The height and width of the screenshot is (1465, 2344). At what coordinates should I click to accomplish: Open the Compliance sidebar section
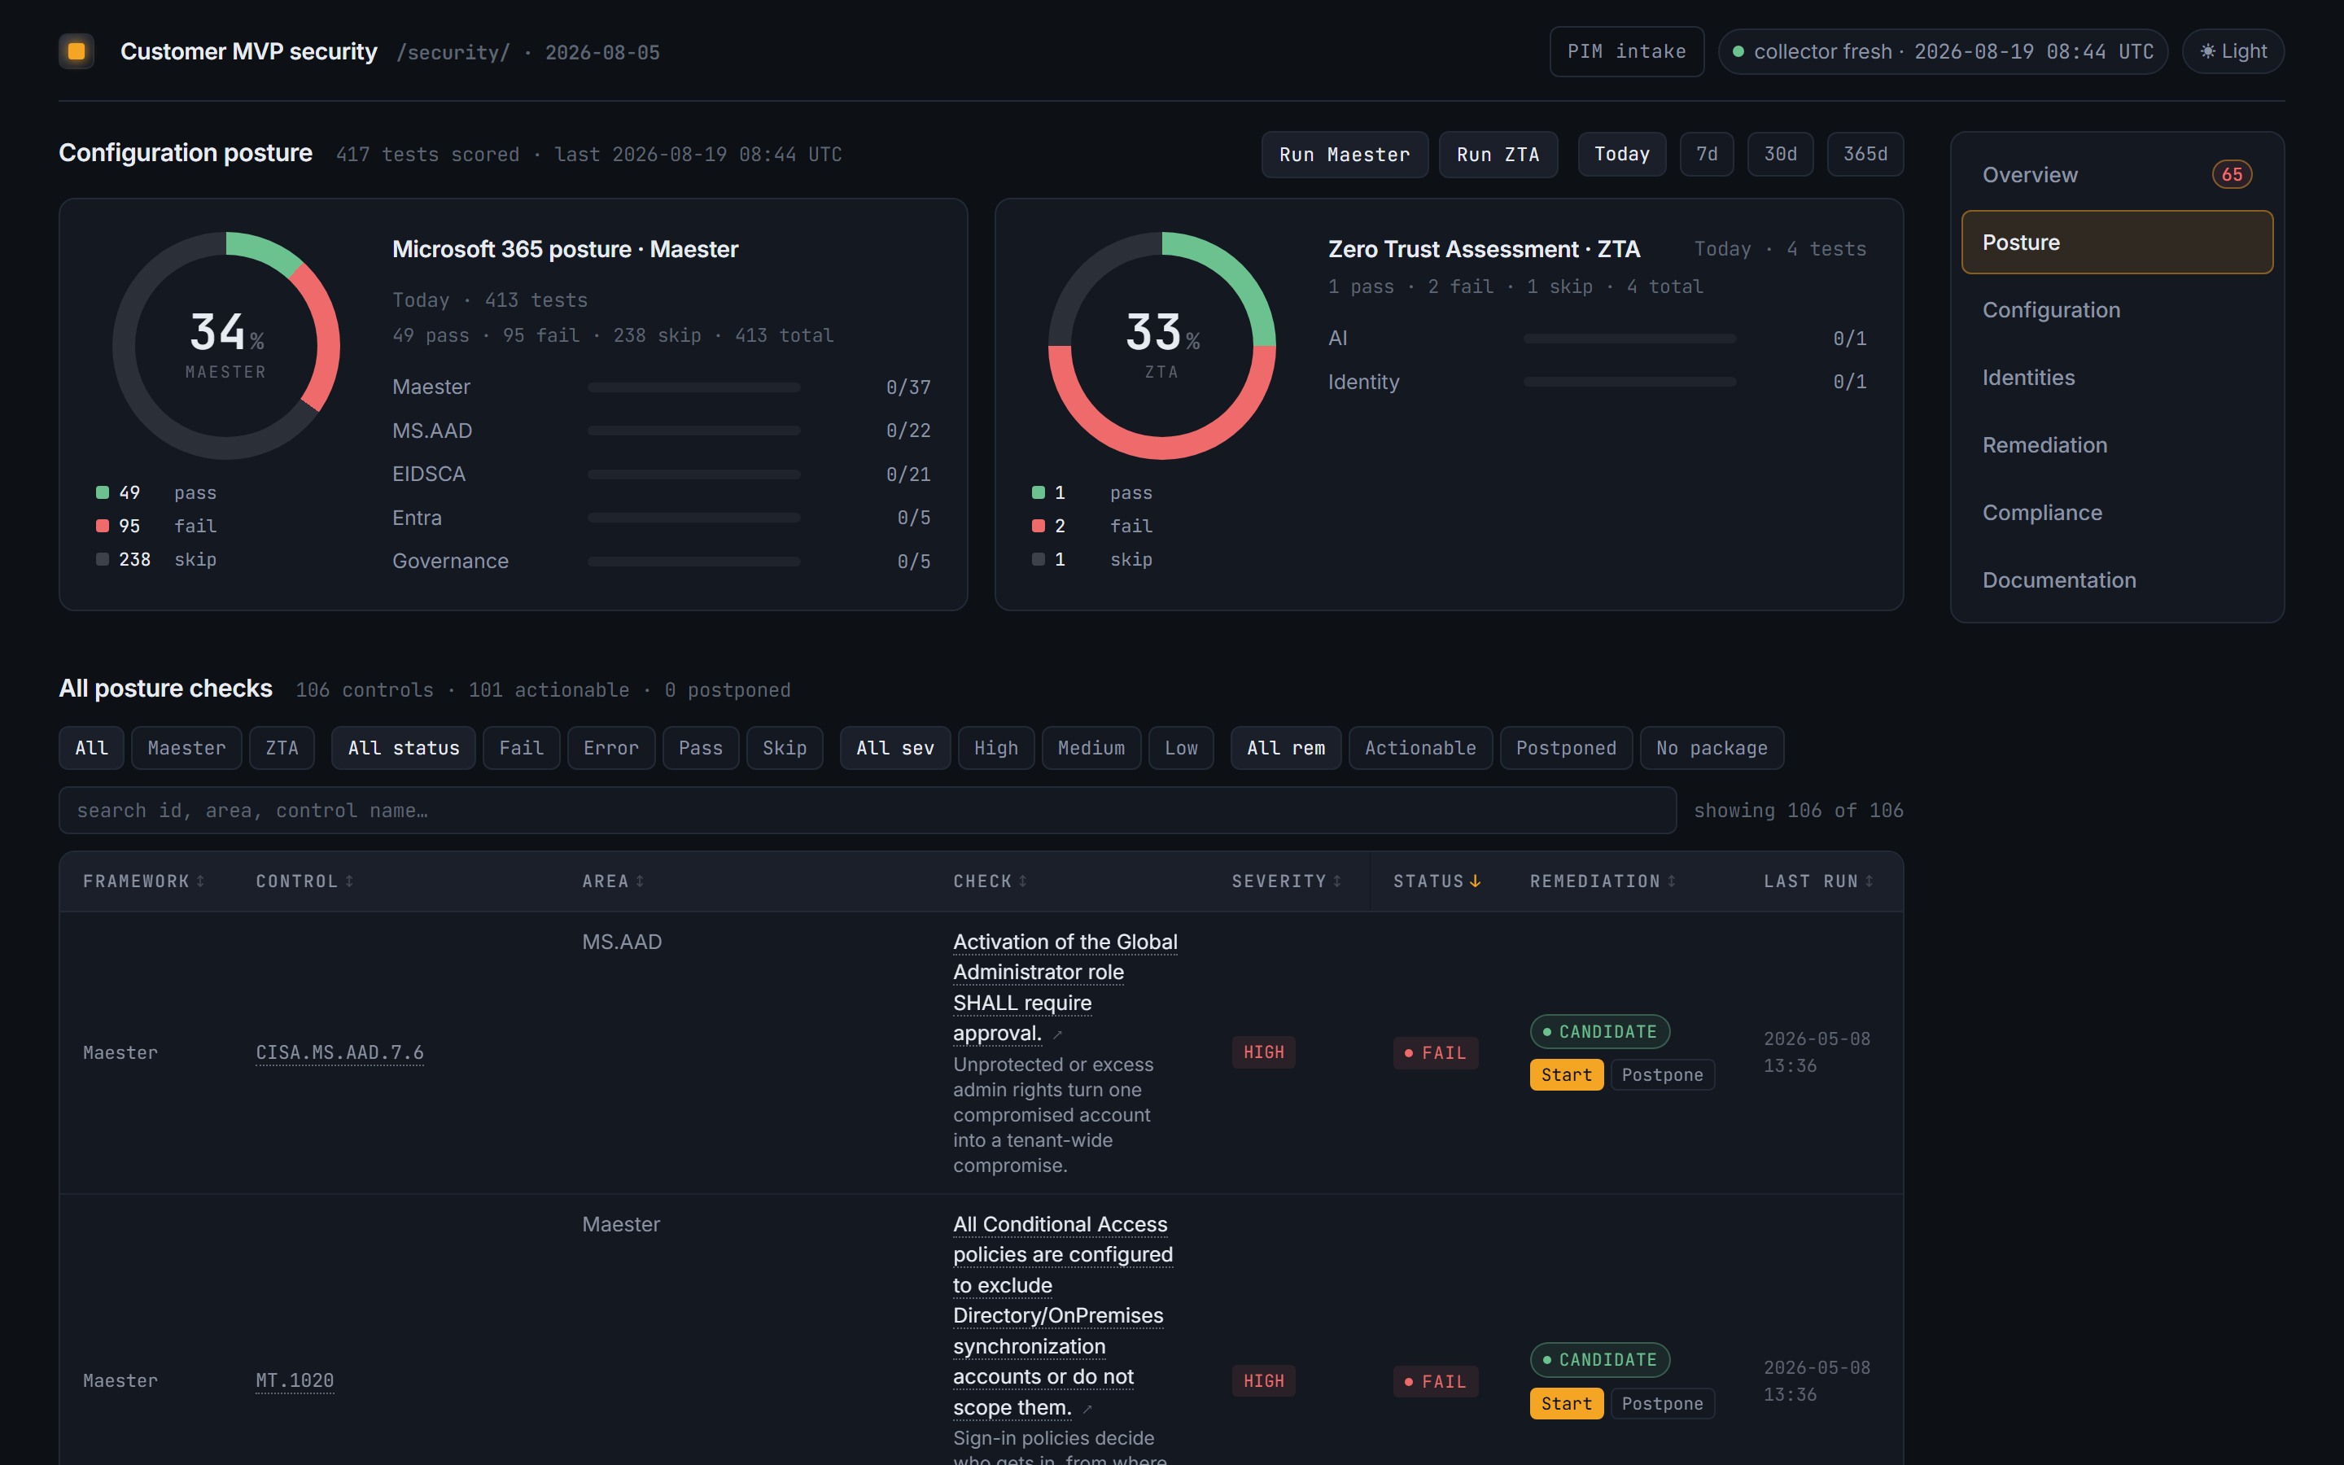pyautogui.click(x=2118, y=513)
